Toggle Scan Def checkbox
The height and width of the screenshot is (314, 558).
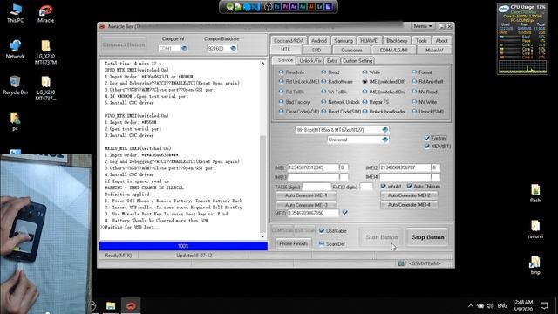coord(322,244)
